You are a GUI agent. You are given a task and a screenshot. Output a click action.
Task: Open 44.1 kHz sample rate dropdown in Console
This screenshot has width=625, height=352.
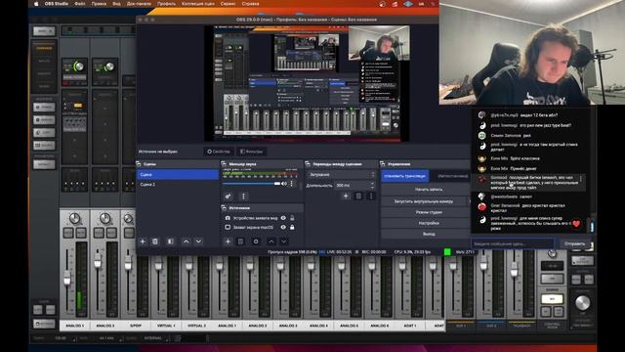point(109,338)
